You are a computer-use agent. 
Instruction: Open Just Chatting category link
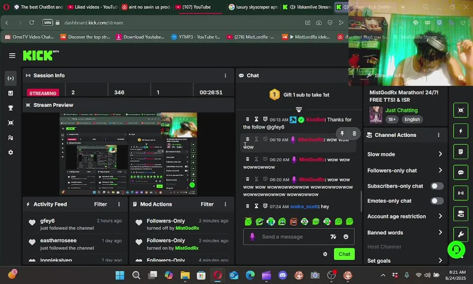pos(401,110)
